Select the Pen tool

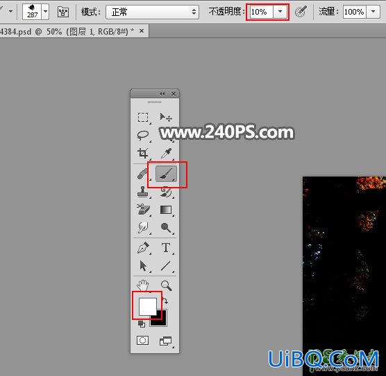143,248
